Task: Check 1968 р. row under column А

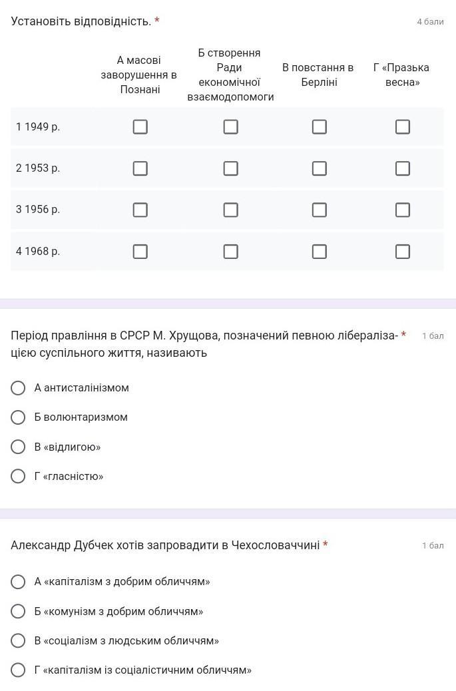Action: [140, 252]
